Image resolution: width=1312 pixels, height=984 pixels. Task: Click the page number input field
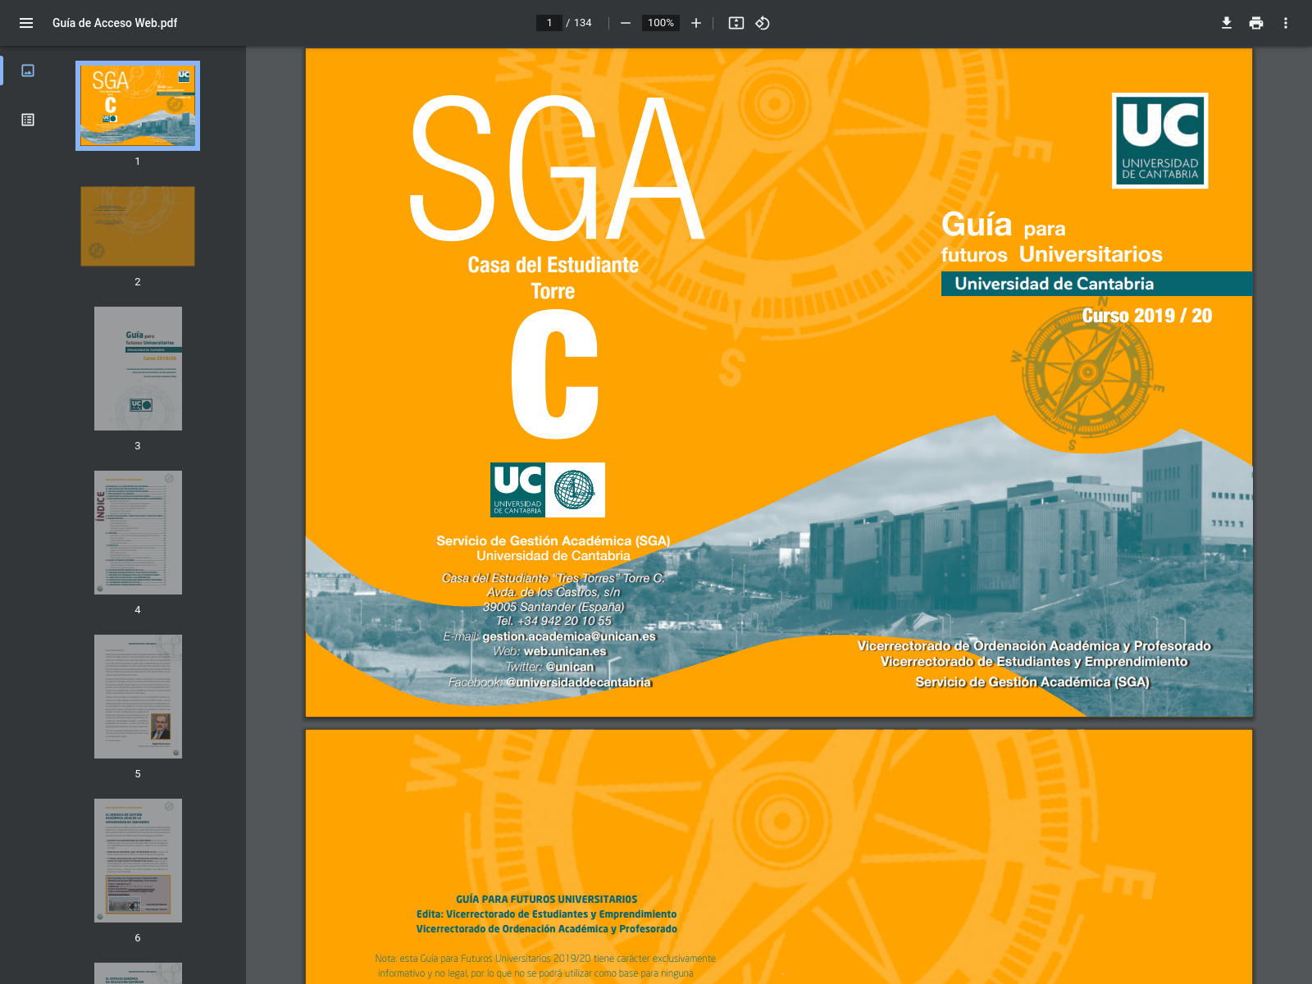point(549,23)
